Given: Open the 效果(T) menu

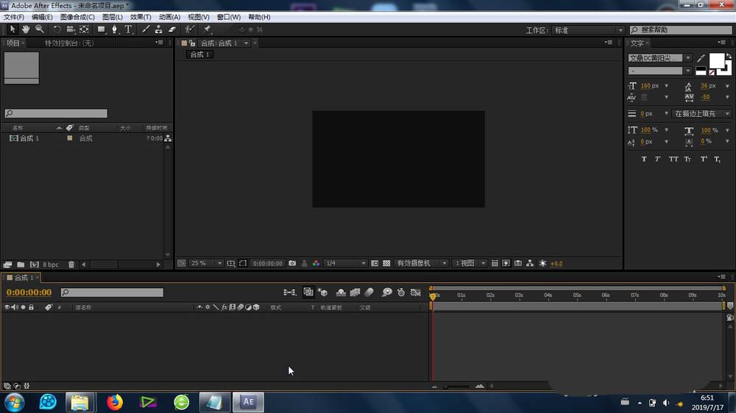Looking at the screenshot, I should click(141, 17).
